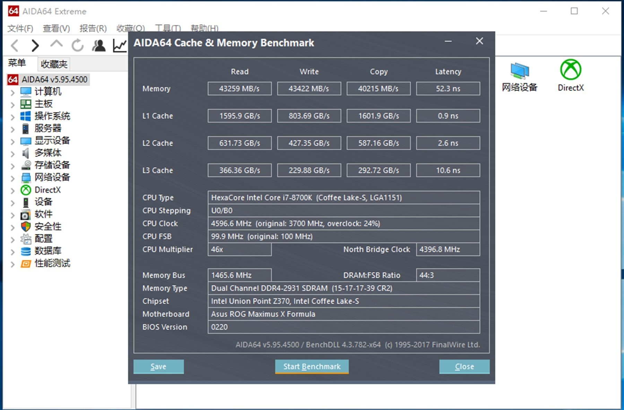The width and height of the screenshot is (624, 410).
Task: Click the Forward arrow in AIDA64 toolbar
Action: click(x=35, y=45)
